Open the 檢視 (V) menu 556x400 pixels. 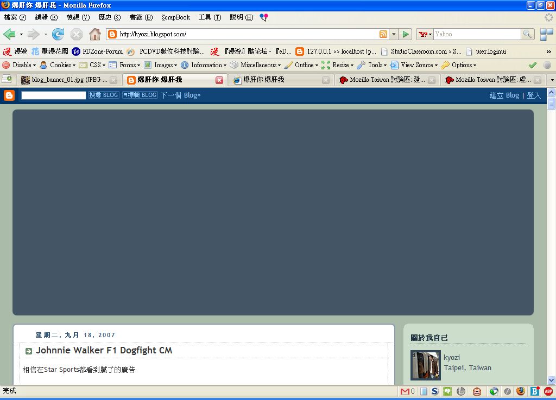tap(78, 17)
